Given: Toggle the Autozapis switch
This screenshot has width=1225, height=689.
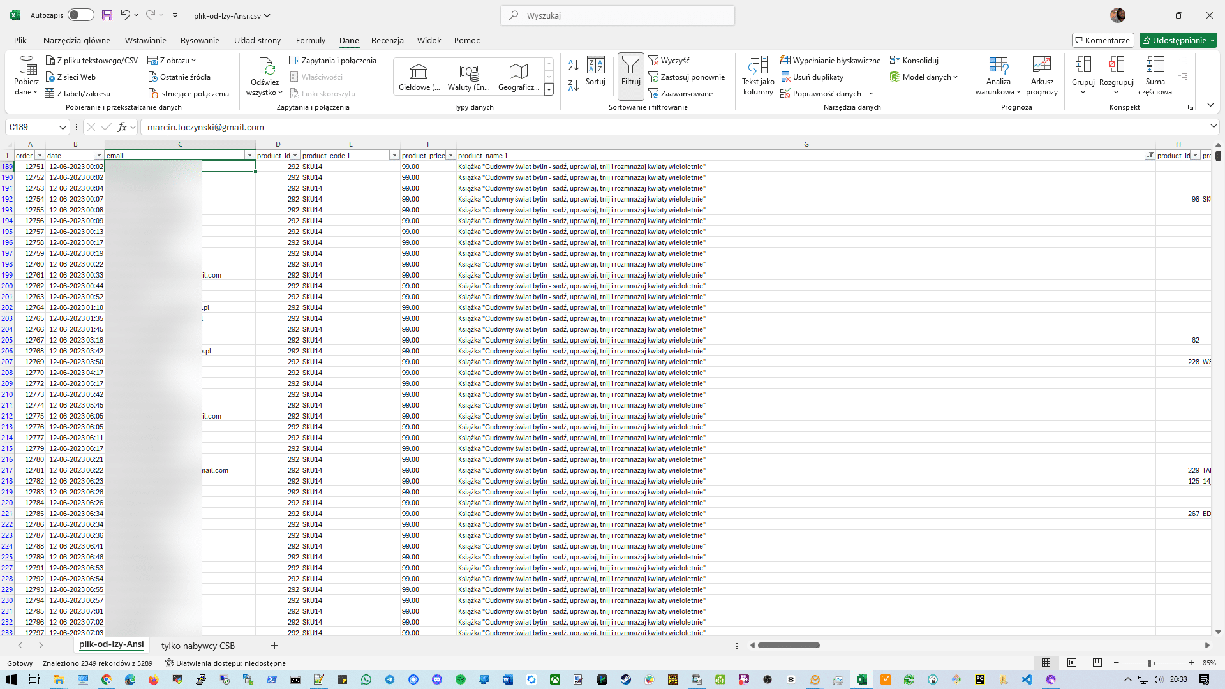Looking at the screenshot, I should coord(80,15).
